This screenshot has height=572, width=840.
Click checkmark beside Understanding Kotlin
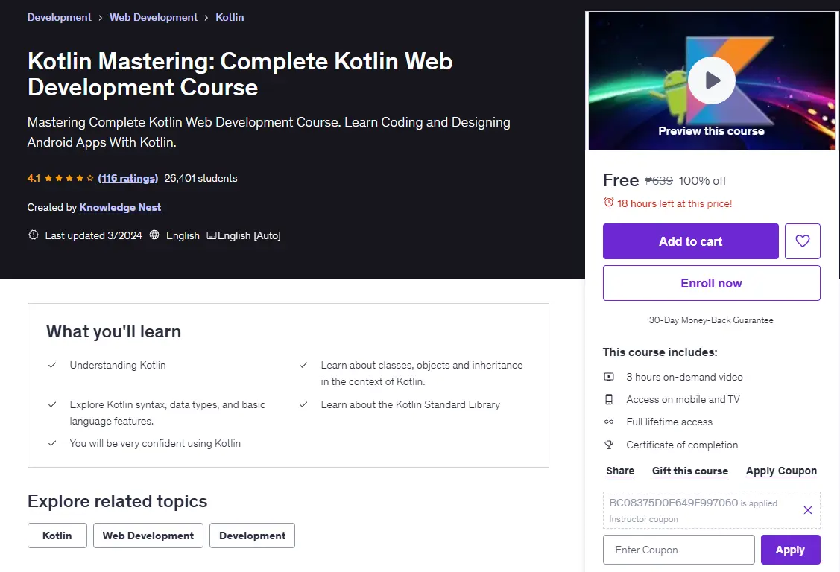pyautogui.click(x=52, y=365)
